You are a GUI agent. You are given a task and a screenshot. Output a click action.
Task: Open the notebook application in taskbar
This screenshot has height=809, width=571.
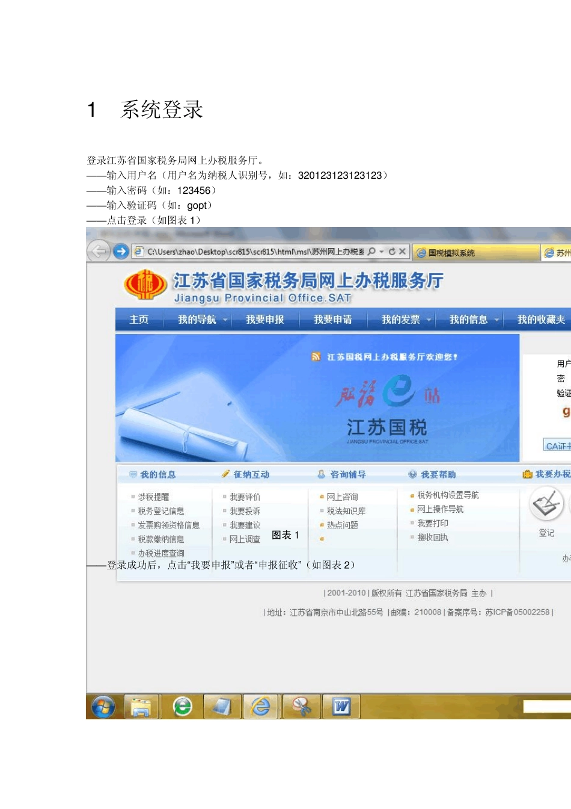click(222, 707)
